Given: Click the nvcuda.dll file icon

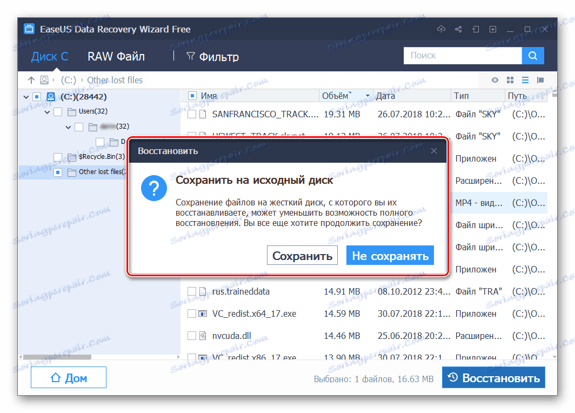Looking at the screenshot, I should pos(203,336).
